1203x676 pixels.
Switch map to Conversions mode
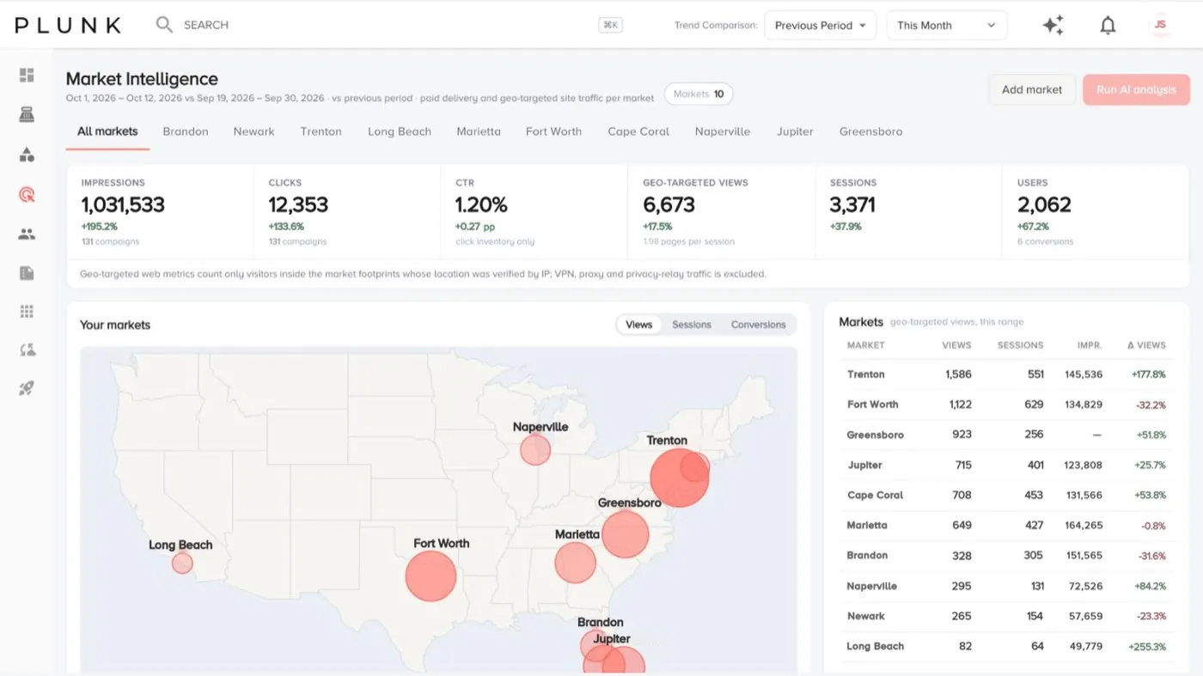tap(758, 325)
